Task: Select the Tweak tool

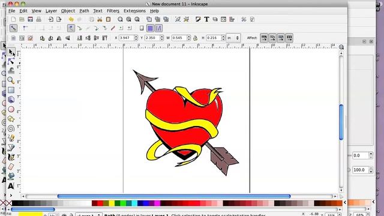Action: [11, 71]
